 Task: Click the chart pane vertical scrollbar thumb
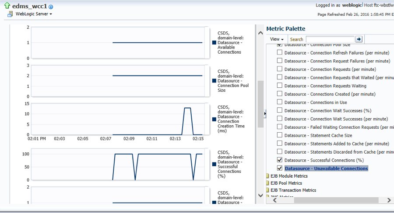pos(260,104)
